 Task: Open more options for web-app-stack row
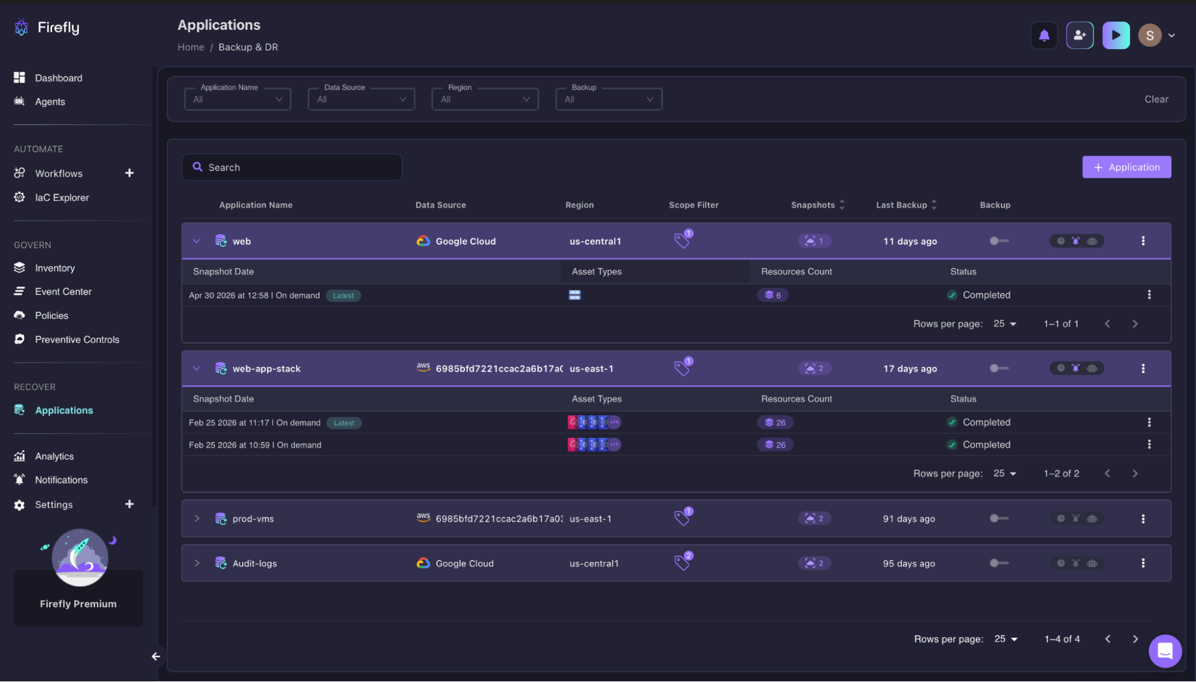tap(1143, 369)
